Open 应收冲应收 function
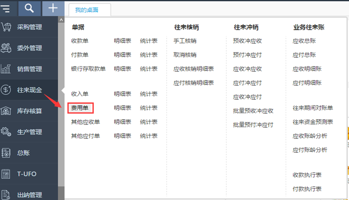The image size is (349, 200). (x=247, y=69)
